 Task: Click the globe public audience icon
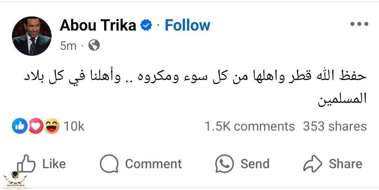(x=94, y=45)
